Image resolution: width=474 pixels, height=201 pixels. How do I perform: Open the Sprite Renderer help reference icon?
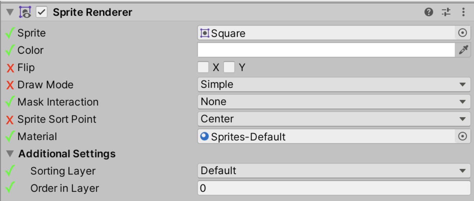429,12
